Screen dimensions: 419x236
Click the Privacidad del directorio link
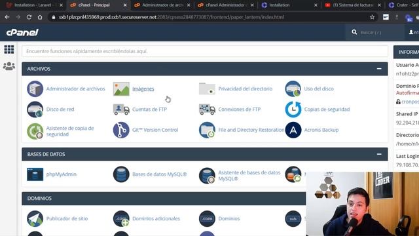click(x=246, y=89)
